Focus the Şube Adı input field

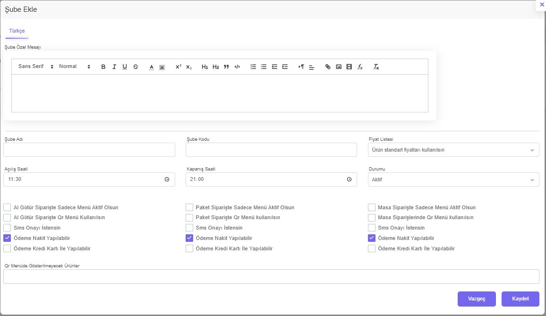point(89,150)
